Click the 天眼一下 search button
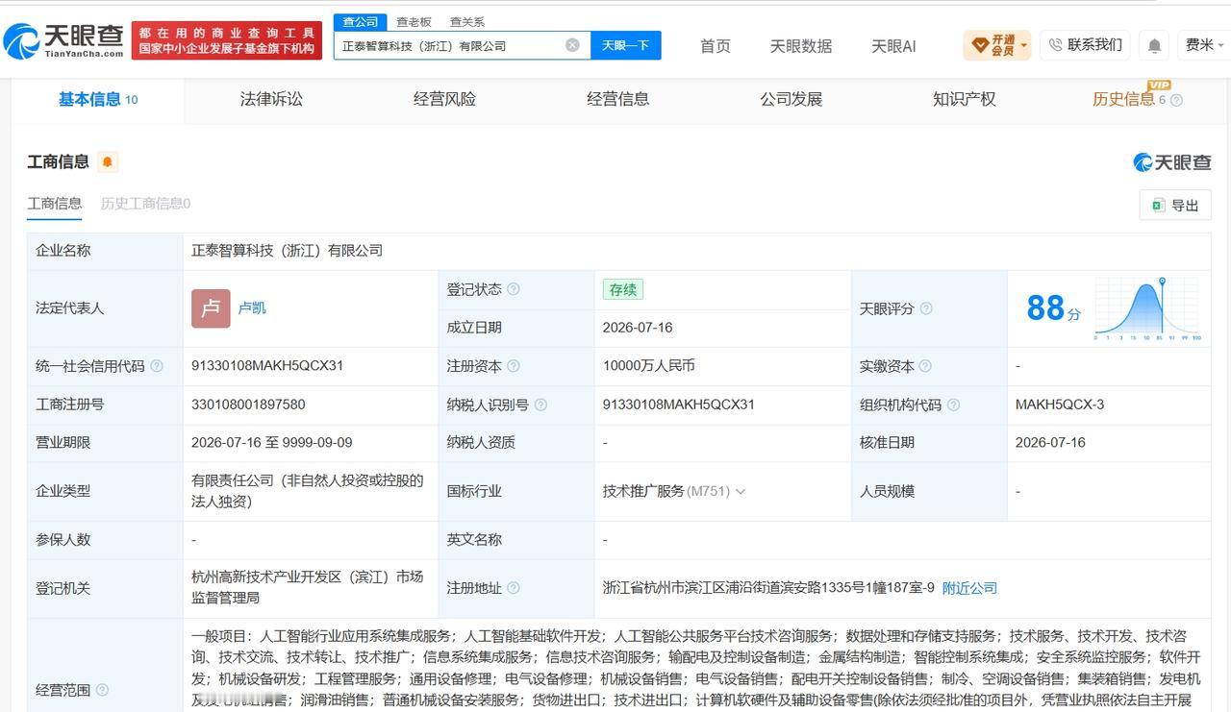 click(x=625, y=45)
